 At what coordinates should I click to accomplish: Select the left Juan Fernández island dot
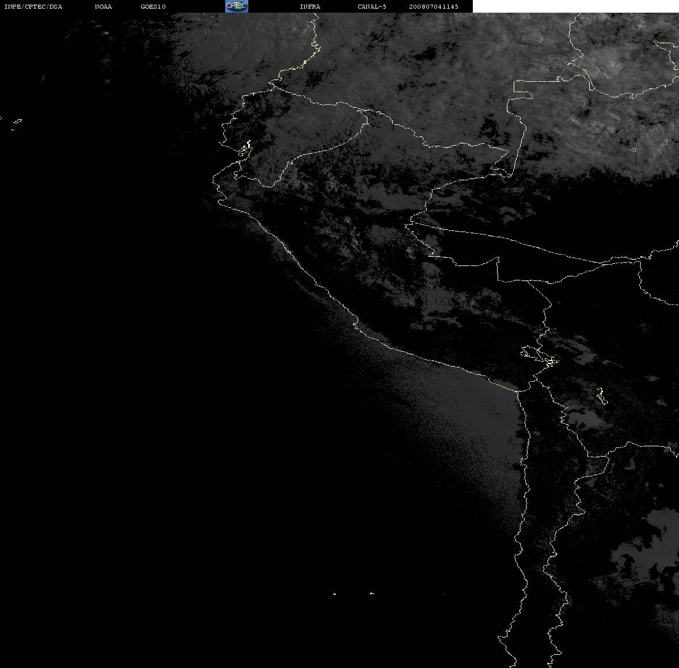click(x=335, y=594)
